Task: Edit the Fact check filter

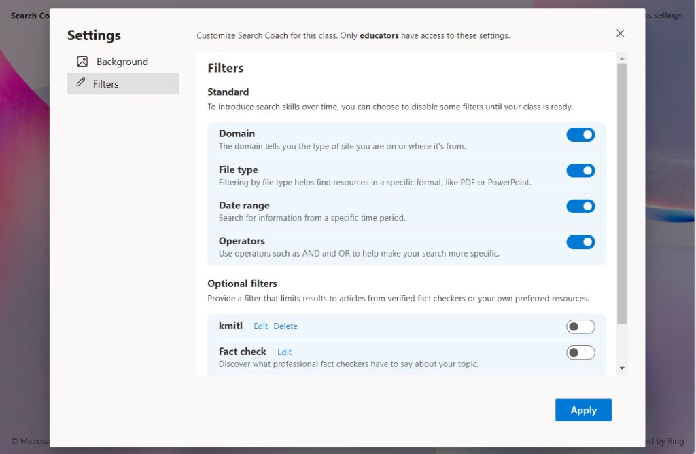Action: (x=284, y=352)
